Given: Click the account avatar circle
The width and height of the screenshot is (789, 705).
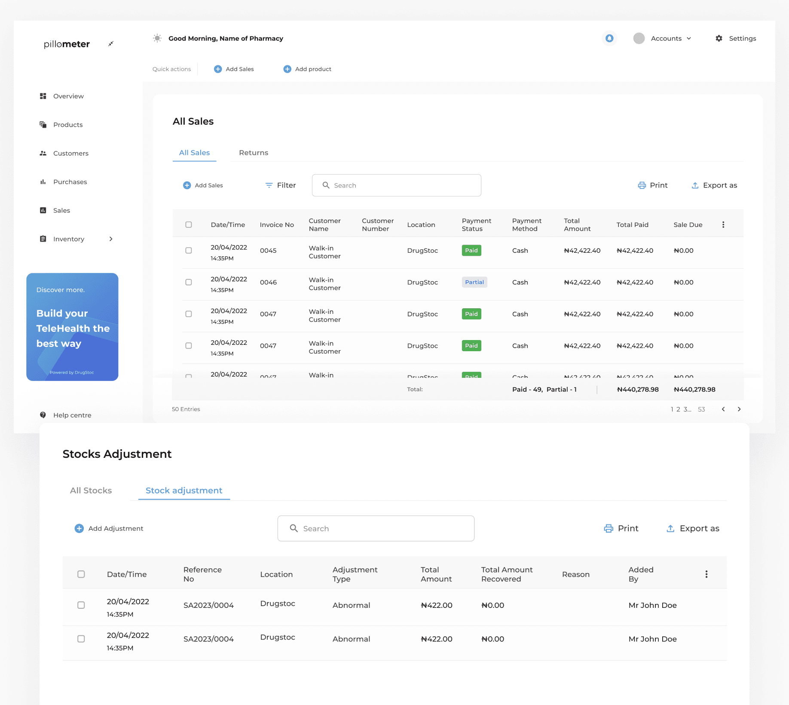Looking at the screenshot, I should (639, 38).
